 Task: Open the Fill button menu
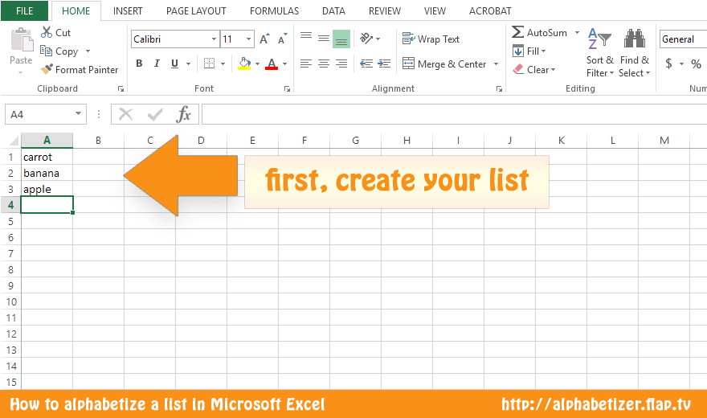click(x=529, y=51)
